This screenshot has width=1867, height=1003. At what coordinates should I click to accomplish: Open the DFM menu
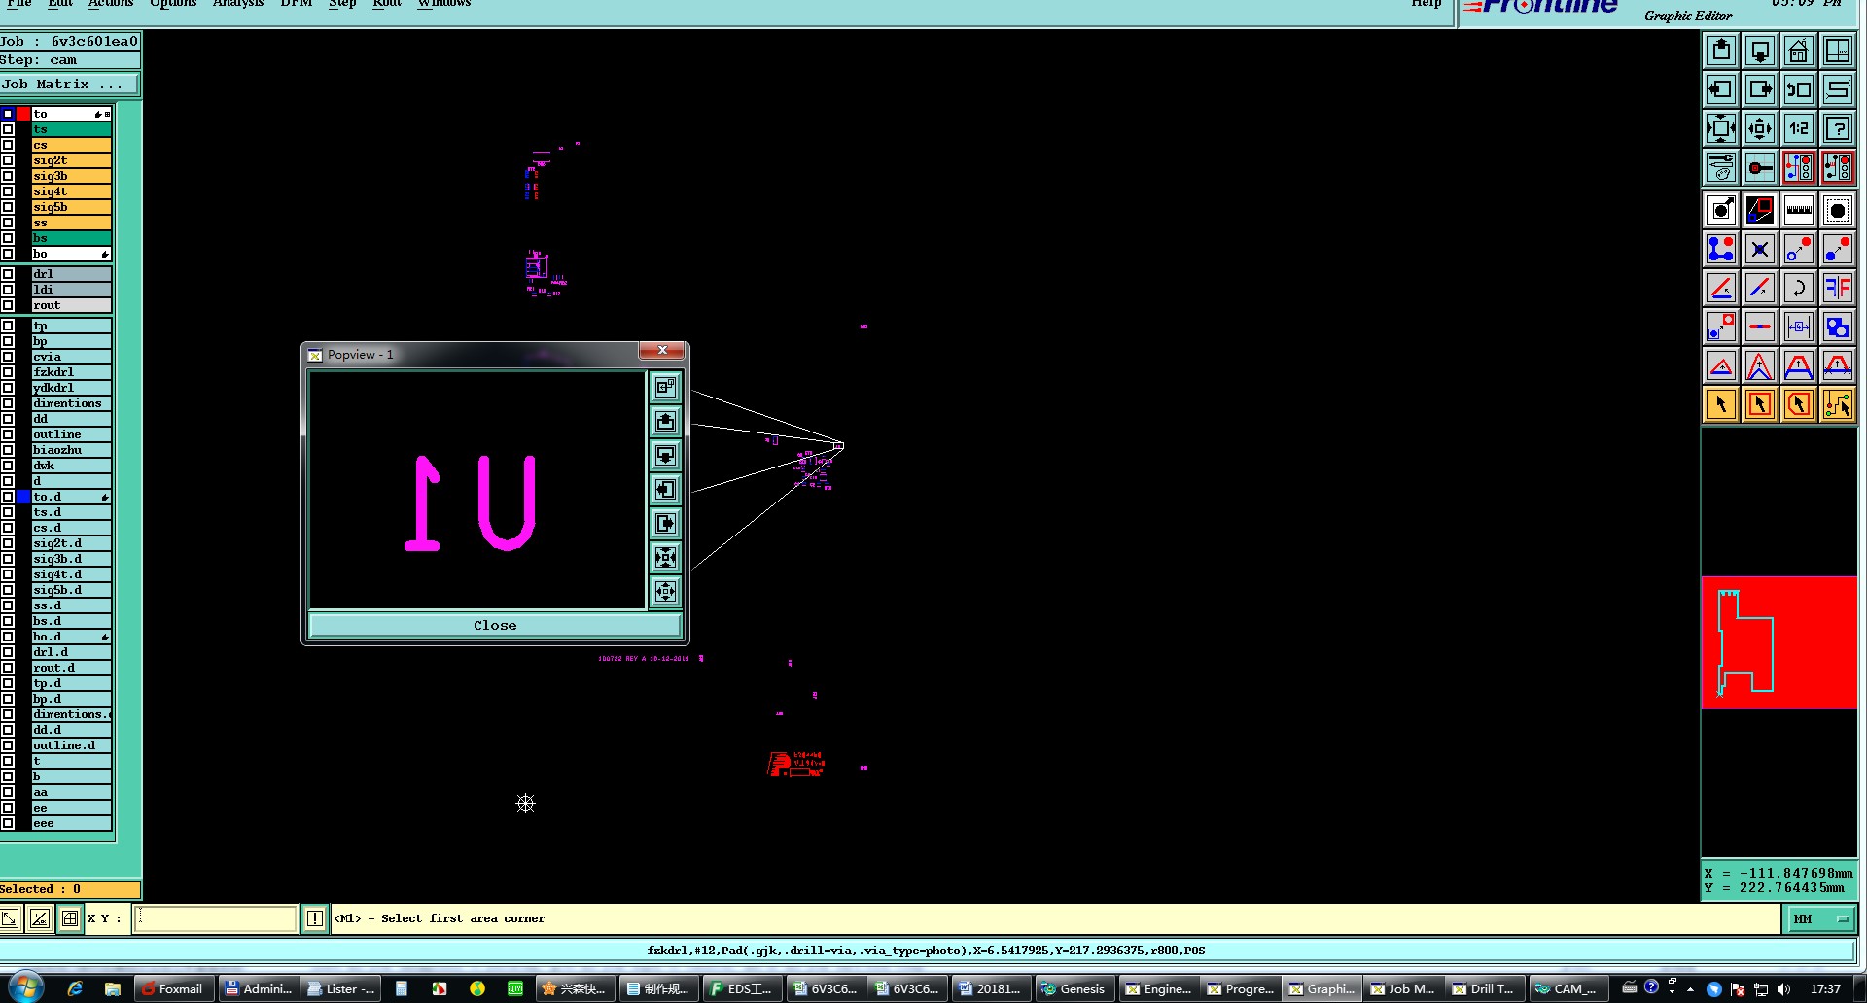[297, 3]
